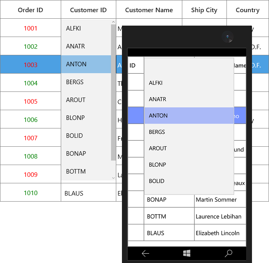Select order 1008 cell
The height and width of the screenshot is (263, 269).
(30, 156)
